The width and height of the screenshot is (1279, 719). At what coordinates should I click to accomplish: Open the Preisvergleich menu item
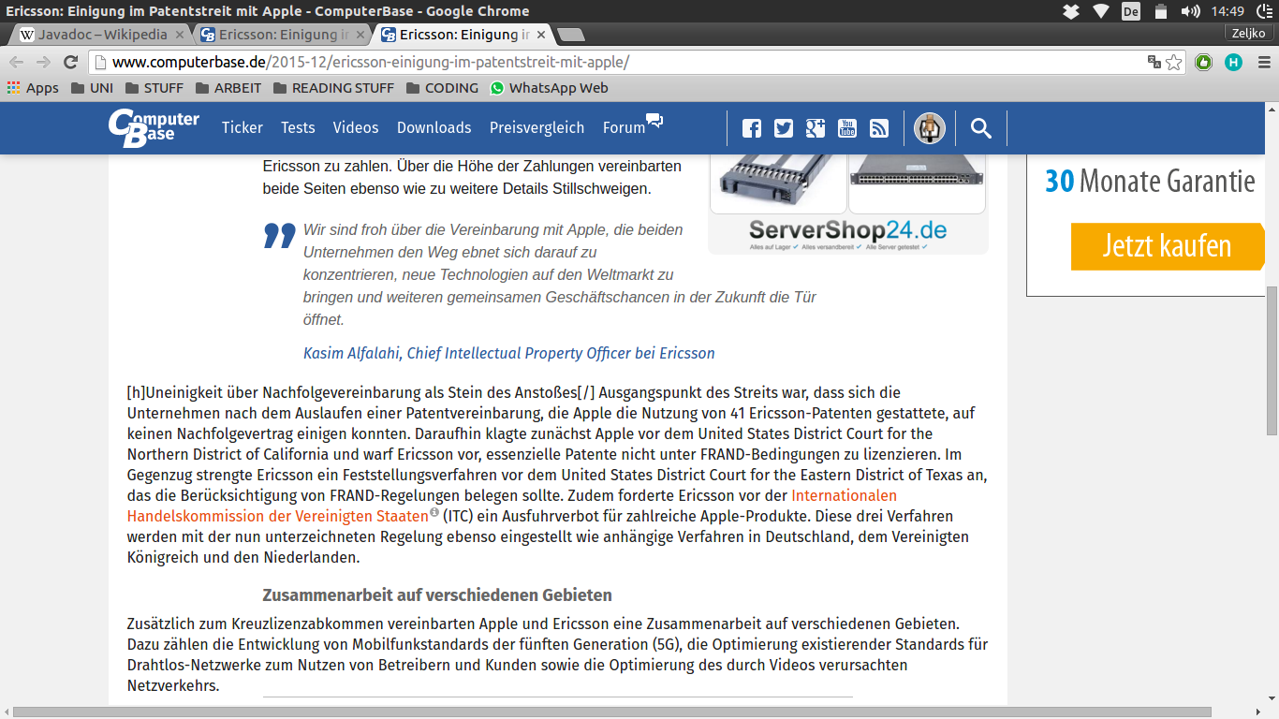[537, 127]
